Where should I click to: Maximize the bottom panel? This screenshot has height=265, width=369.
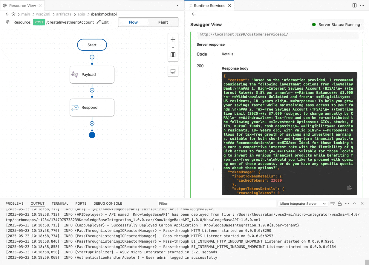click(354, 204)
